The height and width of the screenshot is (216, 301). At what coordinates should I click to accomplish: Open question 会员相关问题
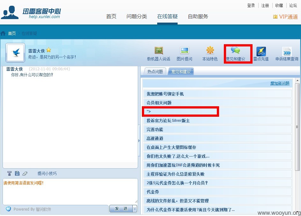click(x=217, y=103)
